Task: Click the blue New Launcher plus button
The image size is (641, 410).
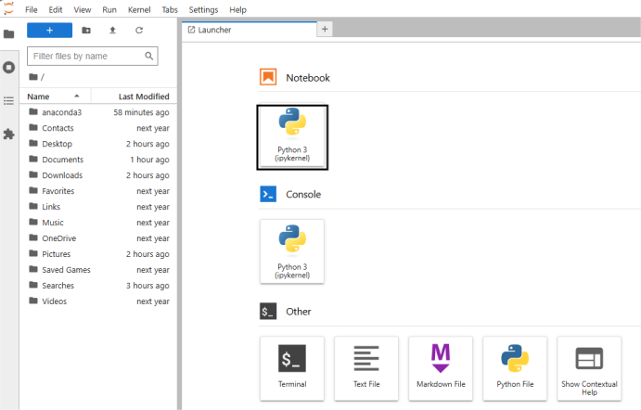Action: (50, 31)
